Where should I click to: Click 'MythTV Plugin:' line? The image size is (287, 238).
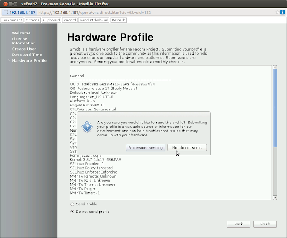click(x=83, y=189)
